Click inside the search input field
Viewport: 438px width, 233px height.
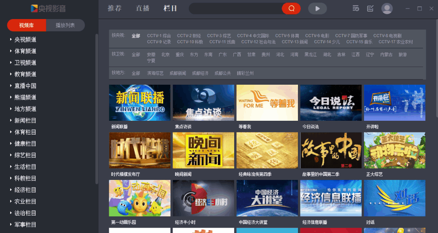pos(235,9)
